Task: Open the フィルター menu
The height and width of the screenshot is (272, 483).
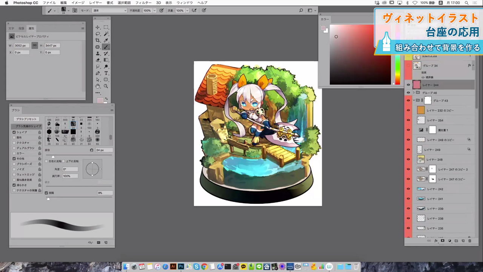Action: coord(143,3)
